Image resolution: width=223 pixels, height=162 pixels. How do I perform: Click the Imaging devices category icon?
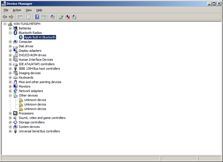tap(15, 73)
